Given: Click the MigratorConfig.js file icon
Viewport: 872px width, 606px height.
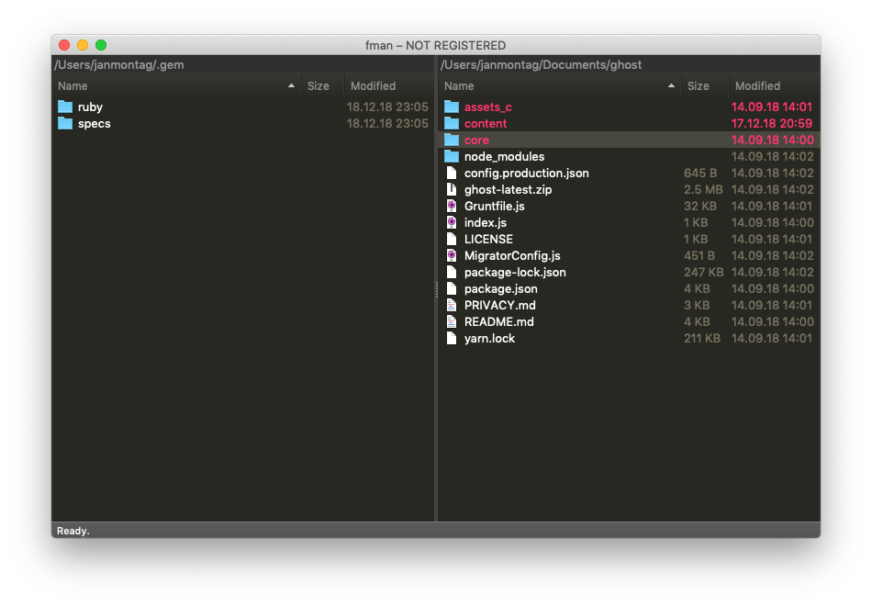Looking at the screenshot, I should coord(453,255).
